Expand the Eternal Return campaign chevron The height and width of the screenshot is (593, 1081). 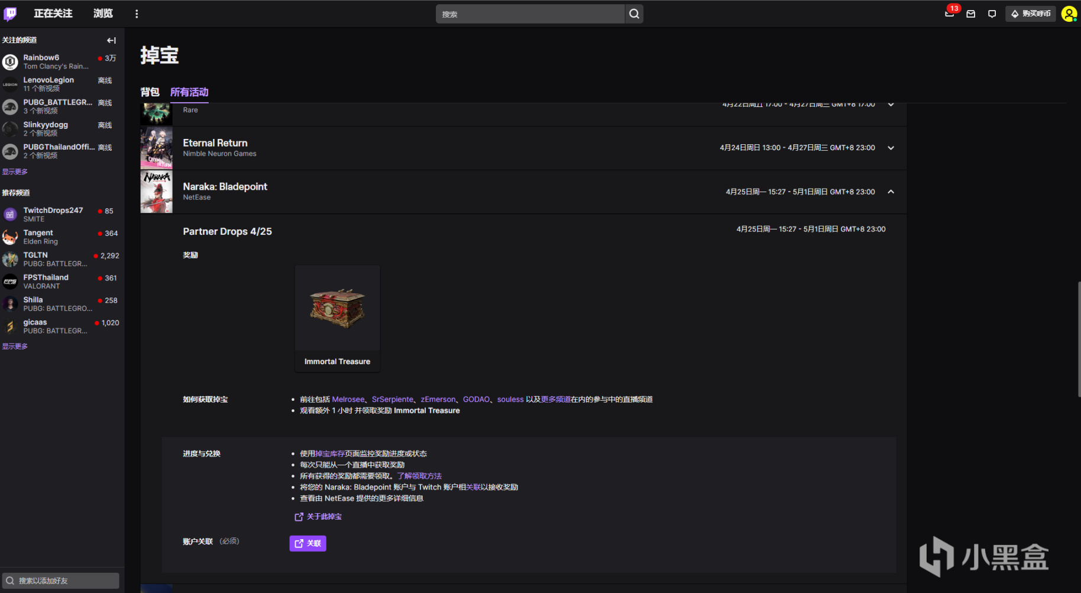pyautogui.click(x=891, y=148)
